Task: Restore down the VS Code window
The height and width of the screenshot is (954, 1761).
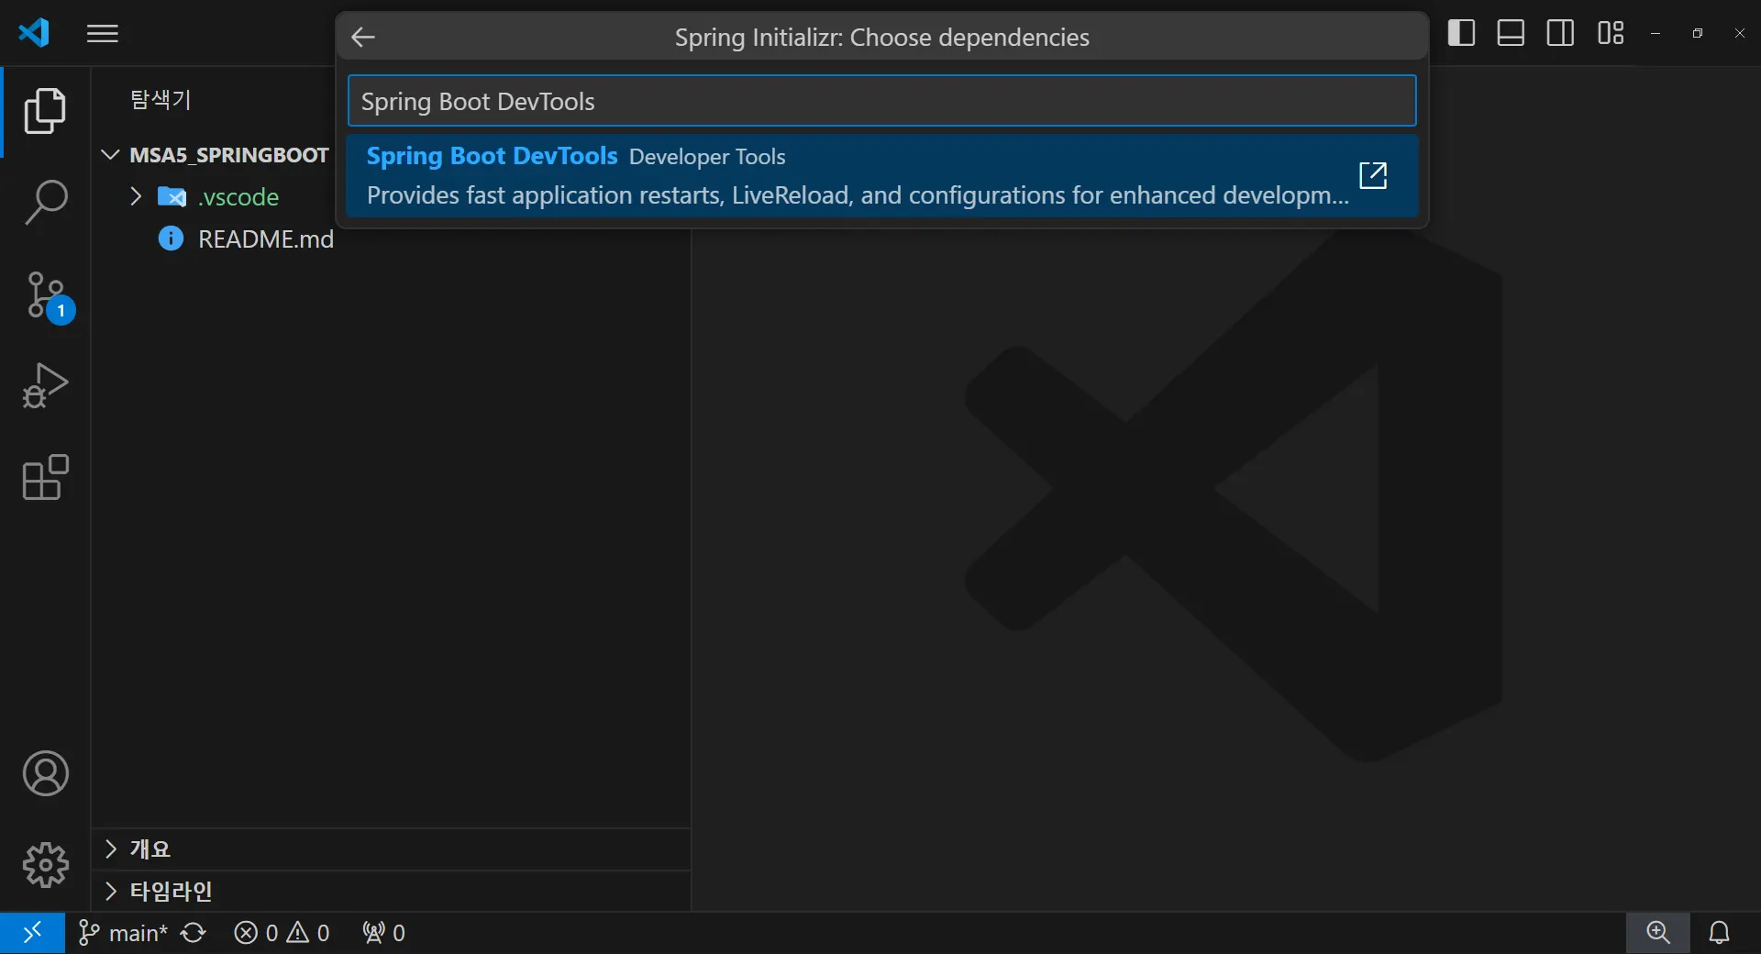Action: pyautogui.click(x=1698, y=33)
